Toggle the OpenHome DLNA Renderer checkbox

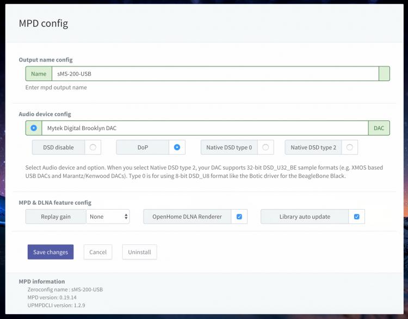pos(239,217)
